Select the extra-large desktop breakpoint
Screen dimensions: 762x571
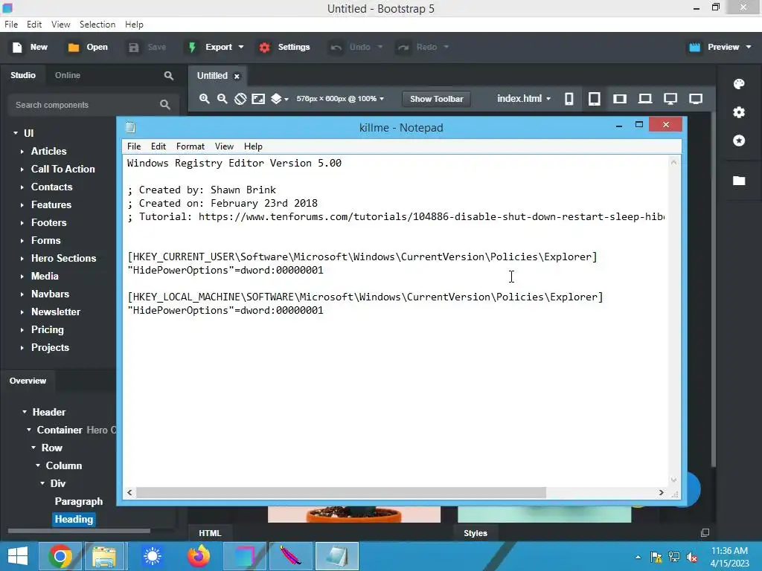click(670, 99)
